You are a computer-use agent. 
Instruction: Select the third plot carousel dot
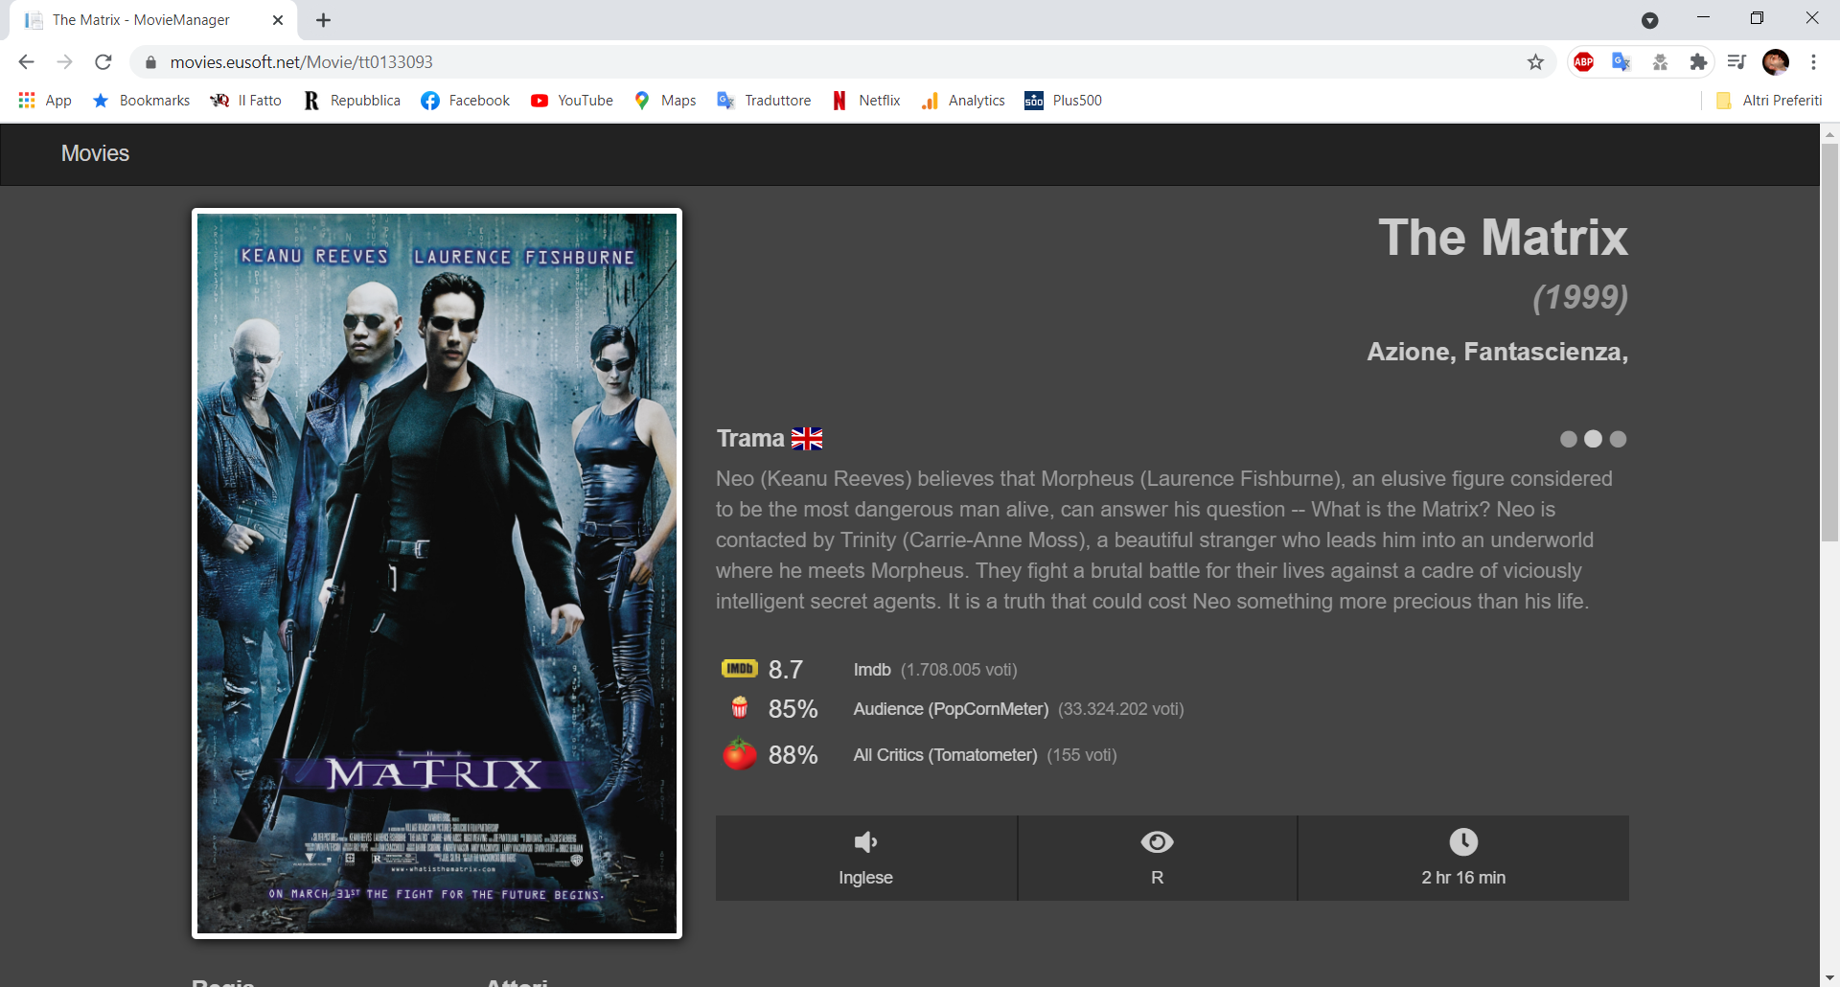1619,439
